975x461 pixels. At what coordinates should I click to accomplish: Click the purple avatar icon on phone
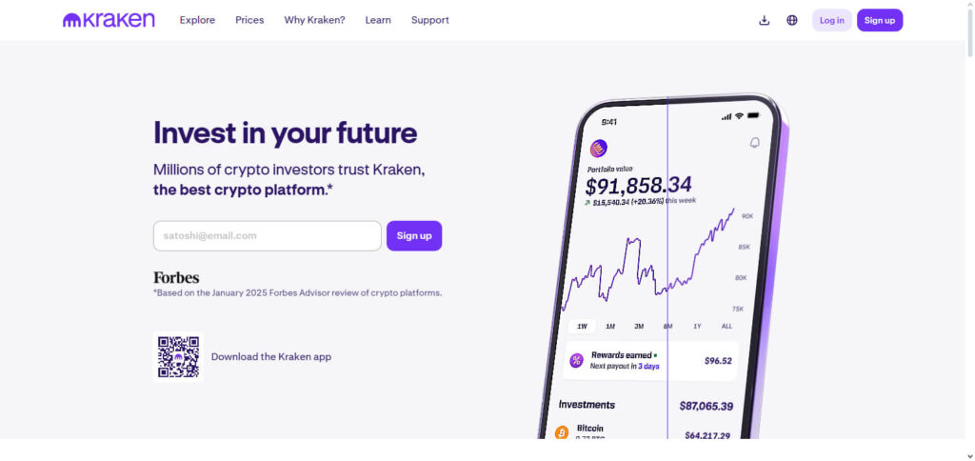pos(599,148)
